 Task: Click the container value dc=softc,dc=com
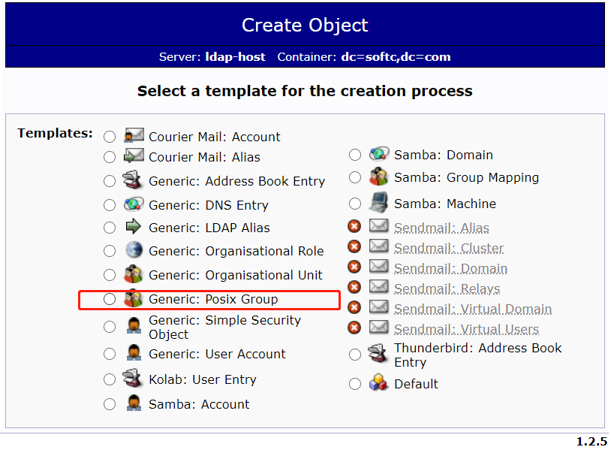(396, 57)
